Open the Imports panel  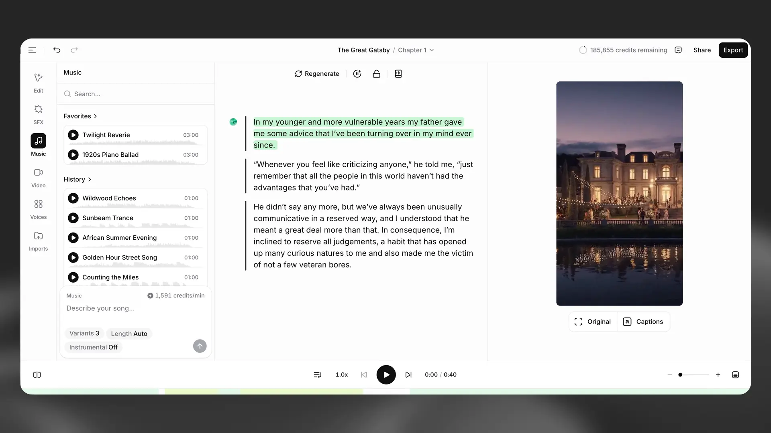(38, 241)
